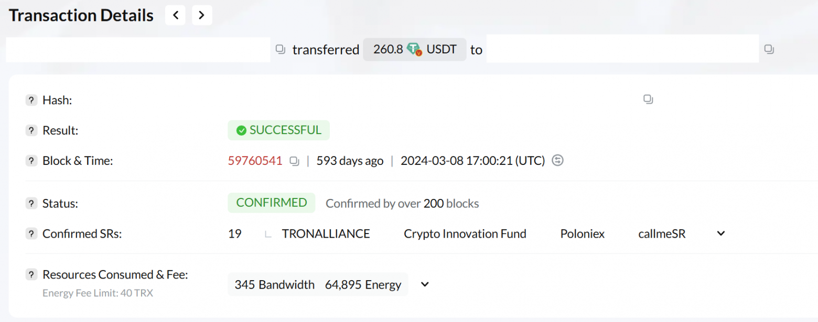
Task: Toggle relative time by clicking 593 days ago
Action: click(350, 161)
